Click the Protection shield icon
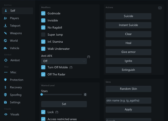The height and width of the screenshot is (121, 168). [5, 80]
